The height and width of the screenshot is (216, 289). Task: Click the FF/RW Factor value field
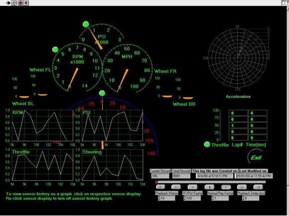tap(193, 198)
